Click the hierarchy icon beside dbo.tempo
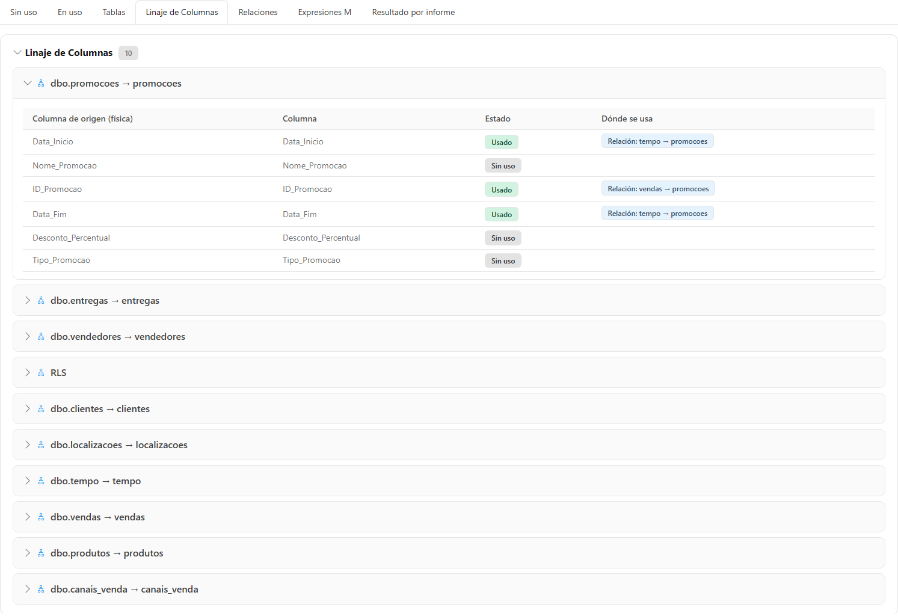Screen dimensions: 898x616 pyautogui.click(x=41, y=481)
